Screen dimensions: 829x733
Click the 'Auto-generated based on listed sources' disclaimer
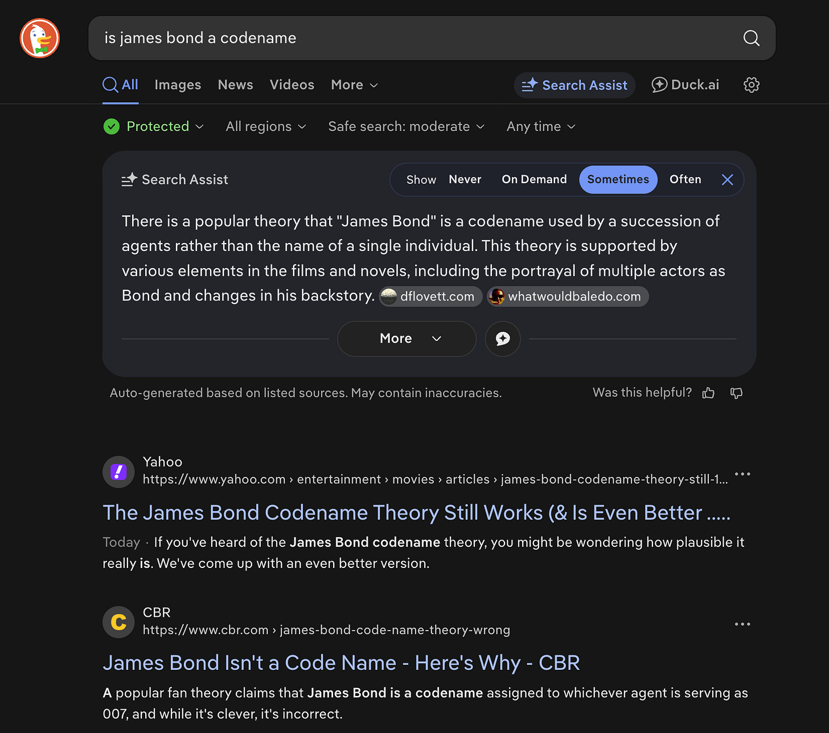(x=306, y=393)
